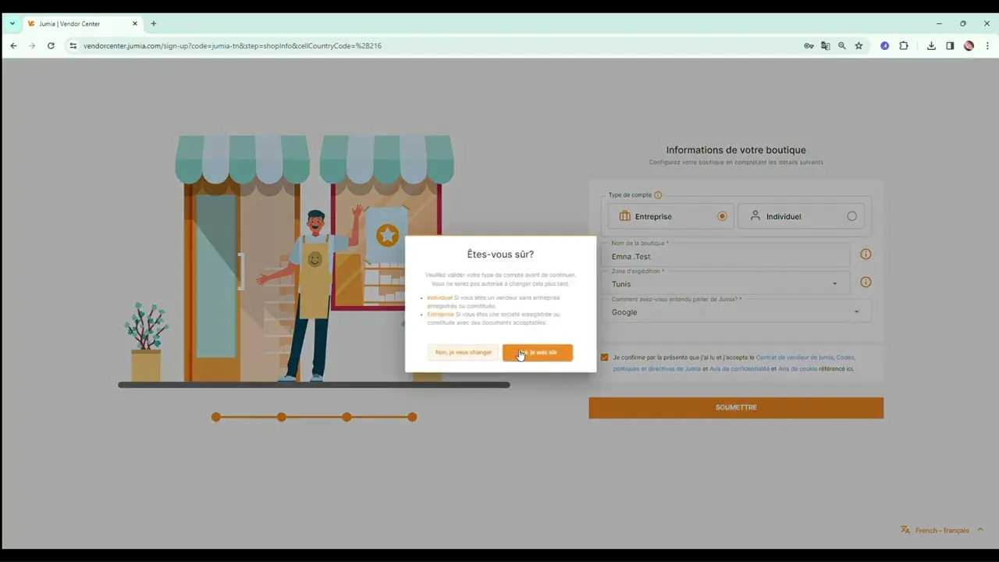Click the address bar URL
The image size is (999, 562).
(x=233, y=46)
